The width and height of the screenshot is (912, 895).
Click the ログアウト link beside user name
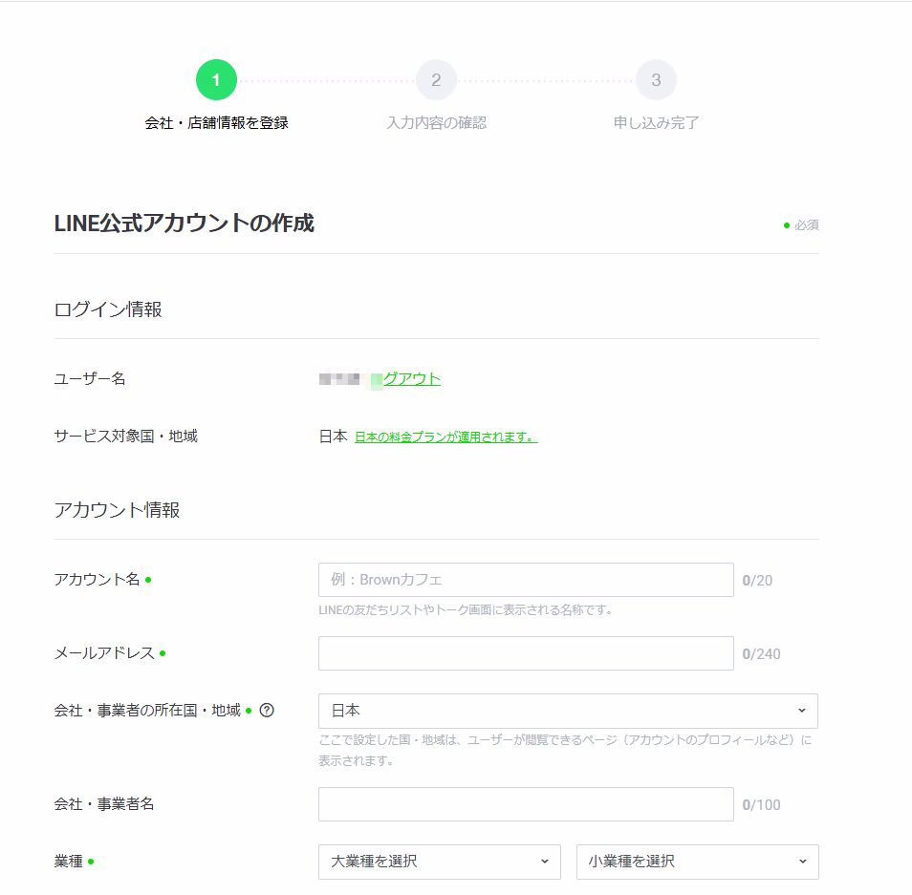click(x=405, y=379)
